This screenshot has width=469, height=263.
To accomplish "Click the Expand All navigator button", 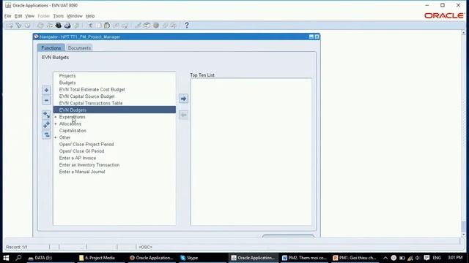I will click(x=46, y=125).
